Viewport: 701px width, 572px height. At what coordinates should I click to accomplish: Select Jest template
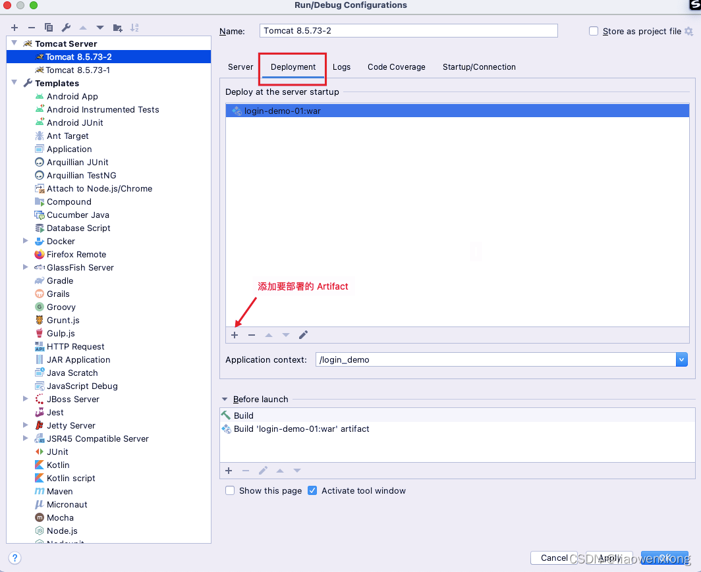(49, 413)
